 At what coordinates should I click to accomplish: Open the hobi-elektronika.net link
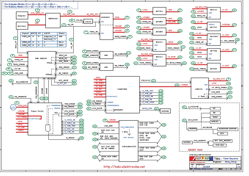[x=124, y=167]
